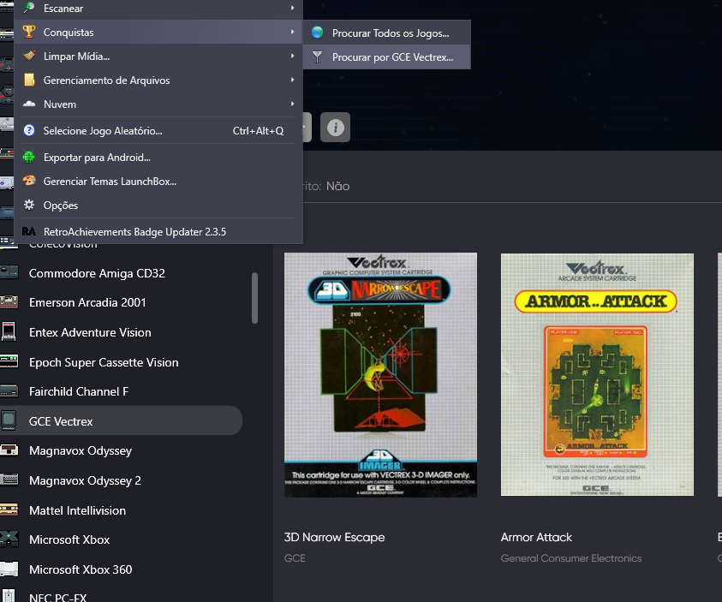Expand the Escanear submenu arrow
This screenshot has height=602, width=722.
(292, 8)
